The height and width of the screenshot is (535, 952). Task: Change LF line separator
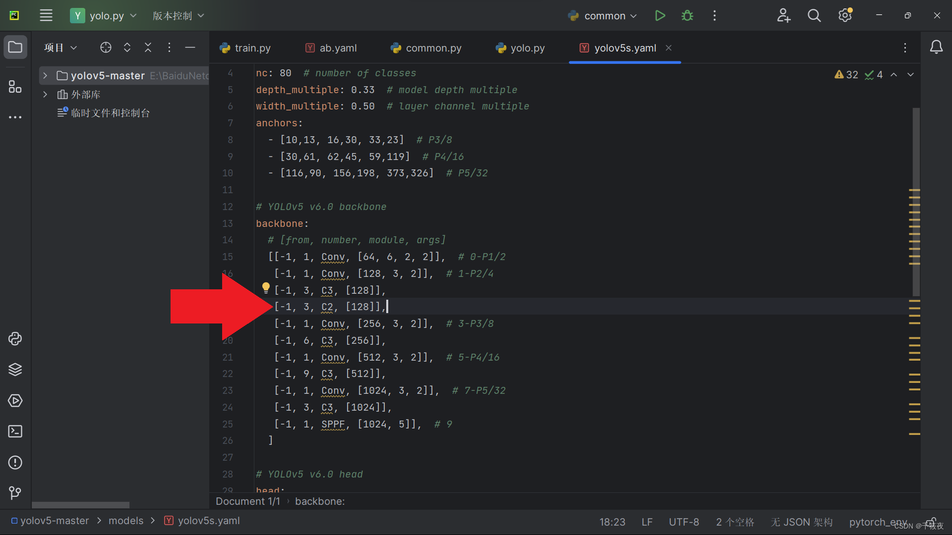point(647,522)
